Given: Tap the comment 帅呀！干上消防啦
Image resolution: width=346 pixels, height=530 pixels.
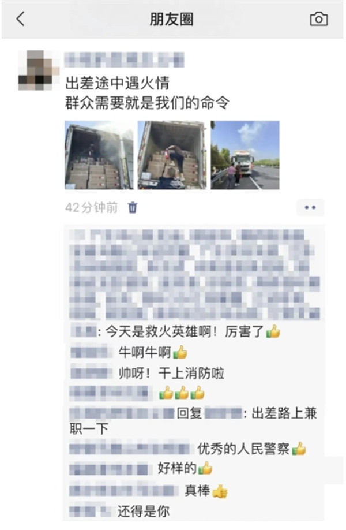Looking at the screenshot, I should (171, 373).
